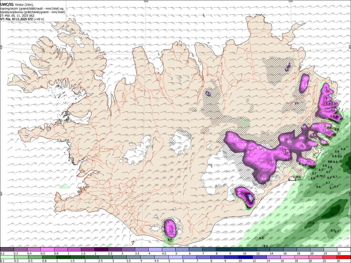Click the 3.0 snowfall value in the east
This screenshot has height=263, width=351.
tap(332, 104)
